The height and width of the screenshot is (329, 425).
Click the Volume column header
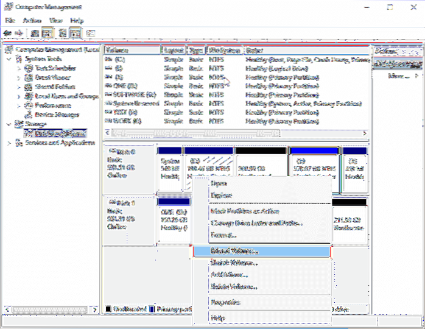[x=131, y=50]
